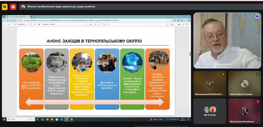Click the red recording indicator icon
The width and height of the screenshot is (263, 127).
tap(13, 7)
